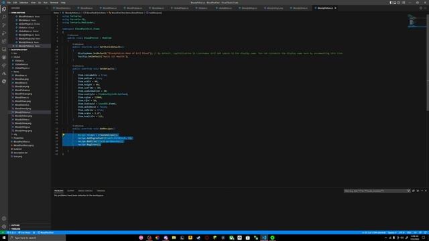The image size is (429, 241).
Task: Click the line and column status item
Action: [374, 233]
